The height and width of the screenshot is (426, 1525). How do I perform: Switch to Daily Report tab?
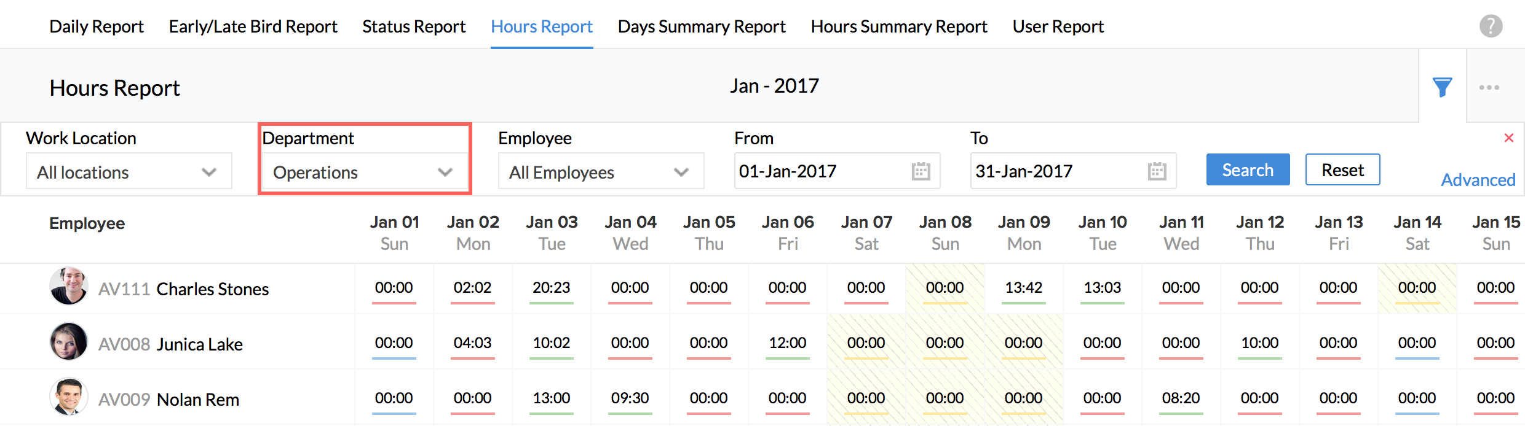97,26
